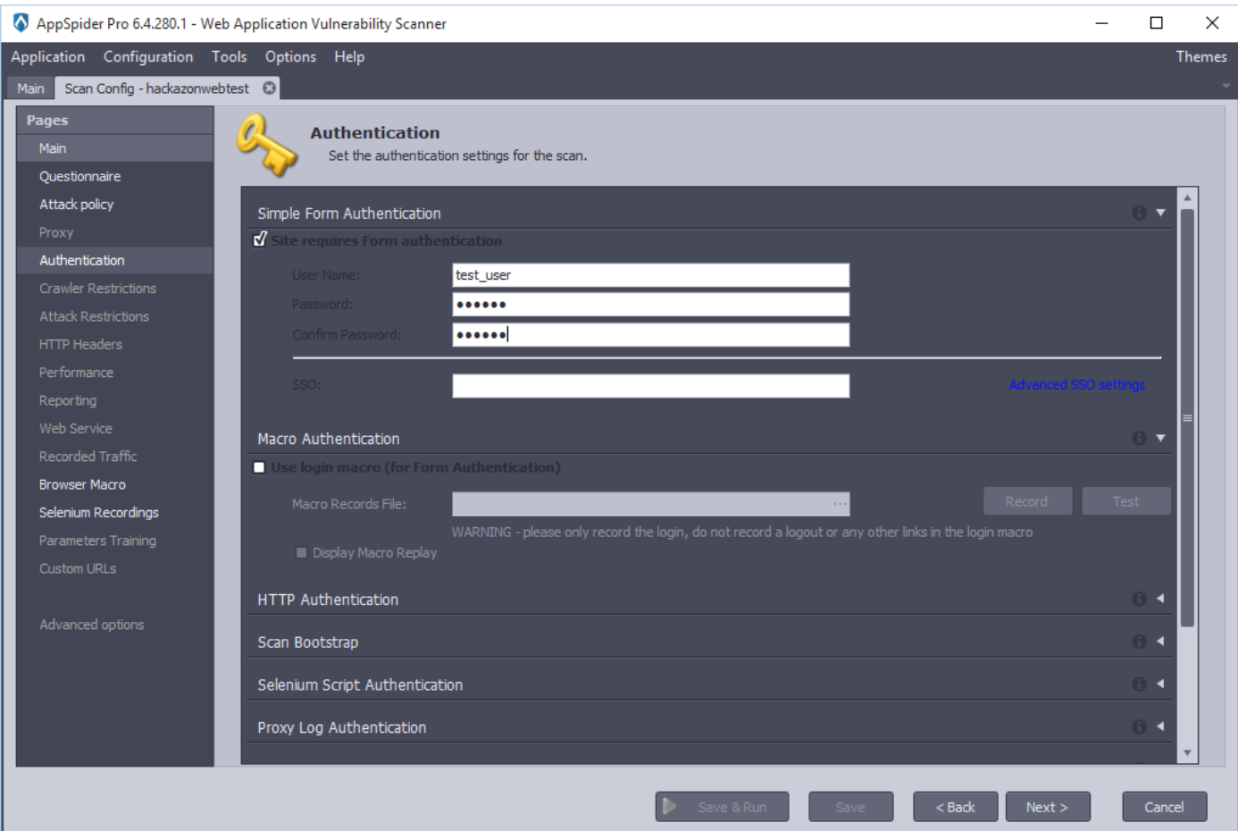Click the SSO input field
This screenshot has height=831, width=1238.
tap(650, 385)
